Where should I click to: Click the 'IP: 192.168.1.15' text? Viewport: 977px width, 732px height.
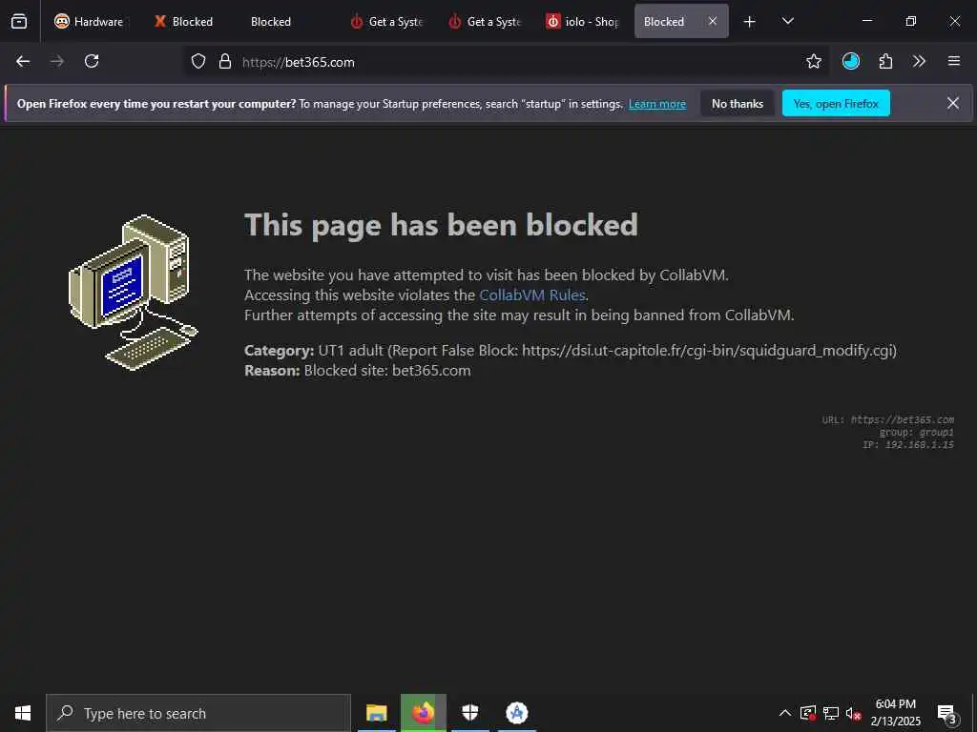pyautogui.click(x=908, y=444)
